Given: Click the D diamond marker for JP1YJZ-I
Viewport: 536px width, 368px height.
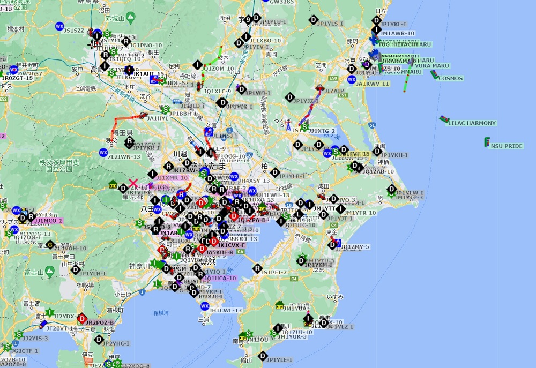Looking at the screenshot, I should 290,97.
